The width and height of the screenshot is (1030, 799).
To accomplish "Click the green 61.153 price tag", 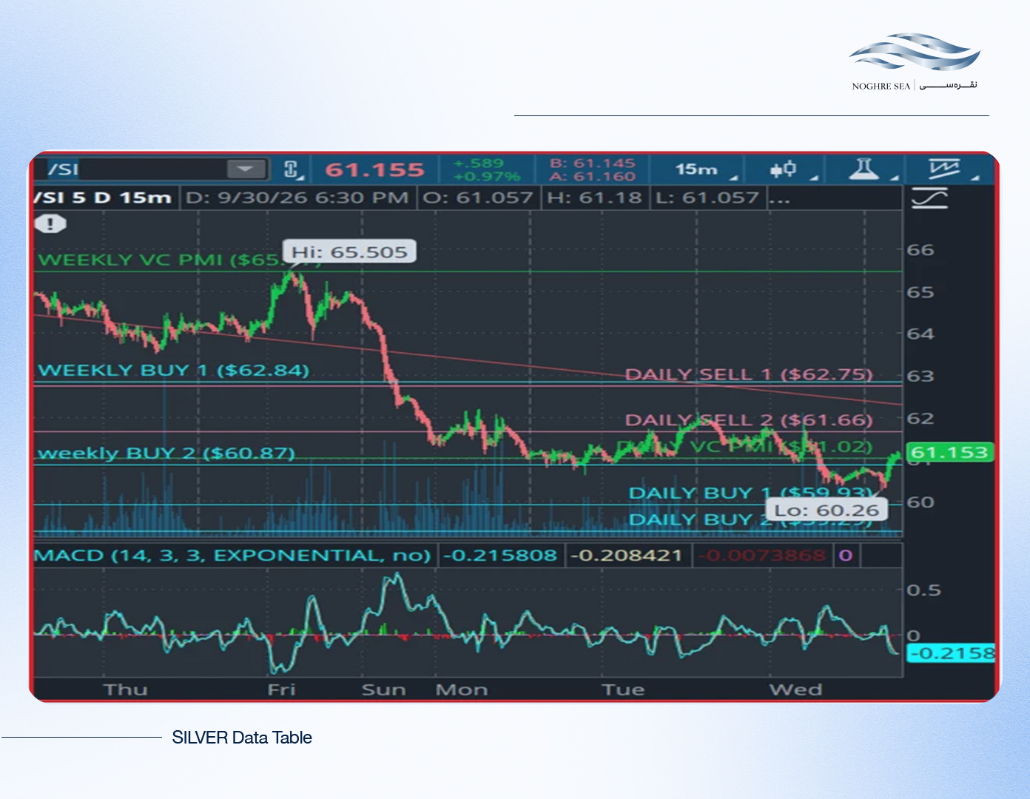I will (950, 452).
